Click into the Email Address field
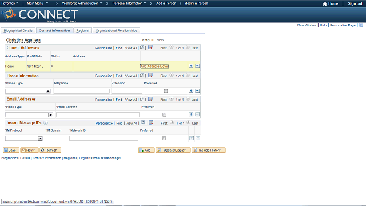 (98, 114)
